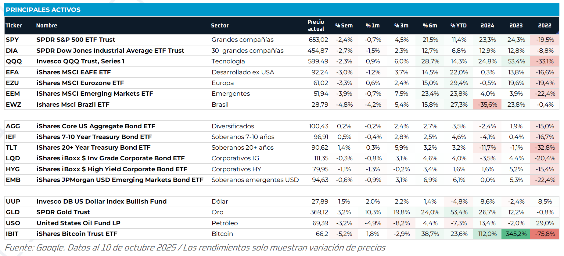The image size is (564, 256).
Task: Select "iShares MSCI Emerging Markets ETF" name
Action: point(95,94)
